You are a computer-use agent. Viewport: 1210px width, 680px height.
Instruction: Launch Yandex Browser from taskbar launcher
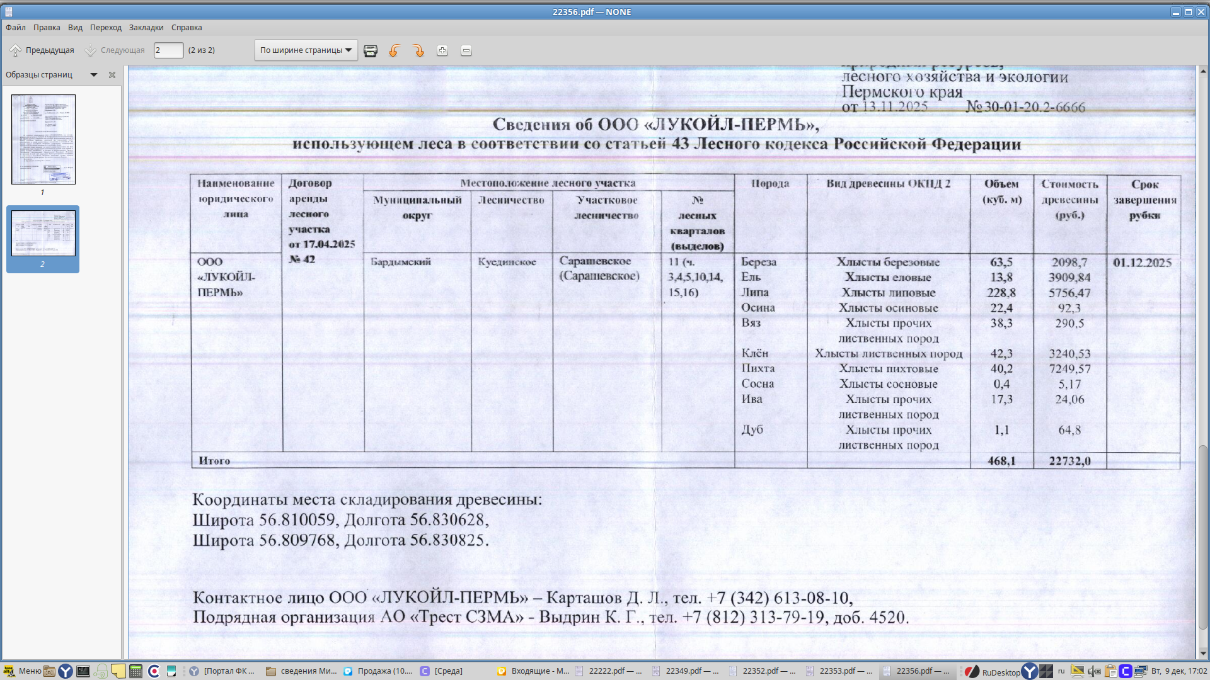coord(66,671)
